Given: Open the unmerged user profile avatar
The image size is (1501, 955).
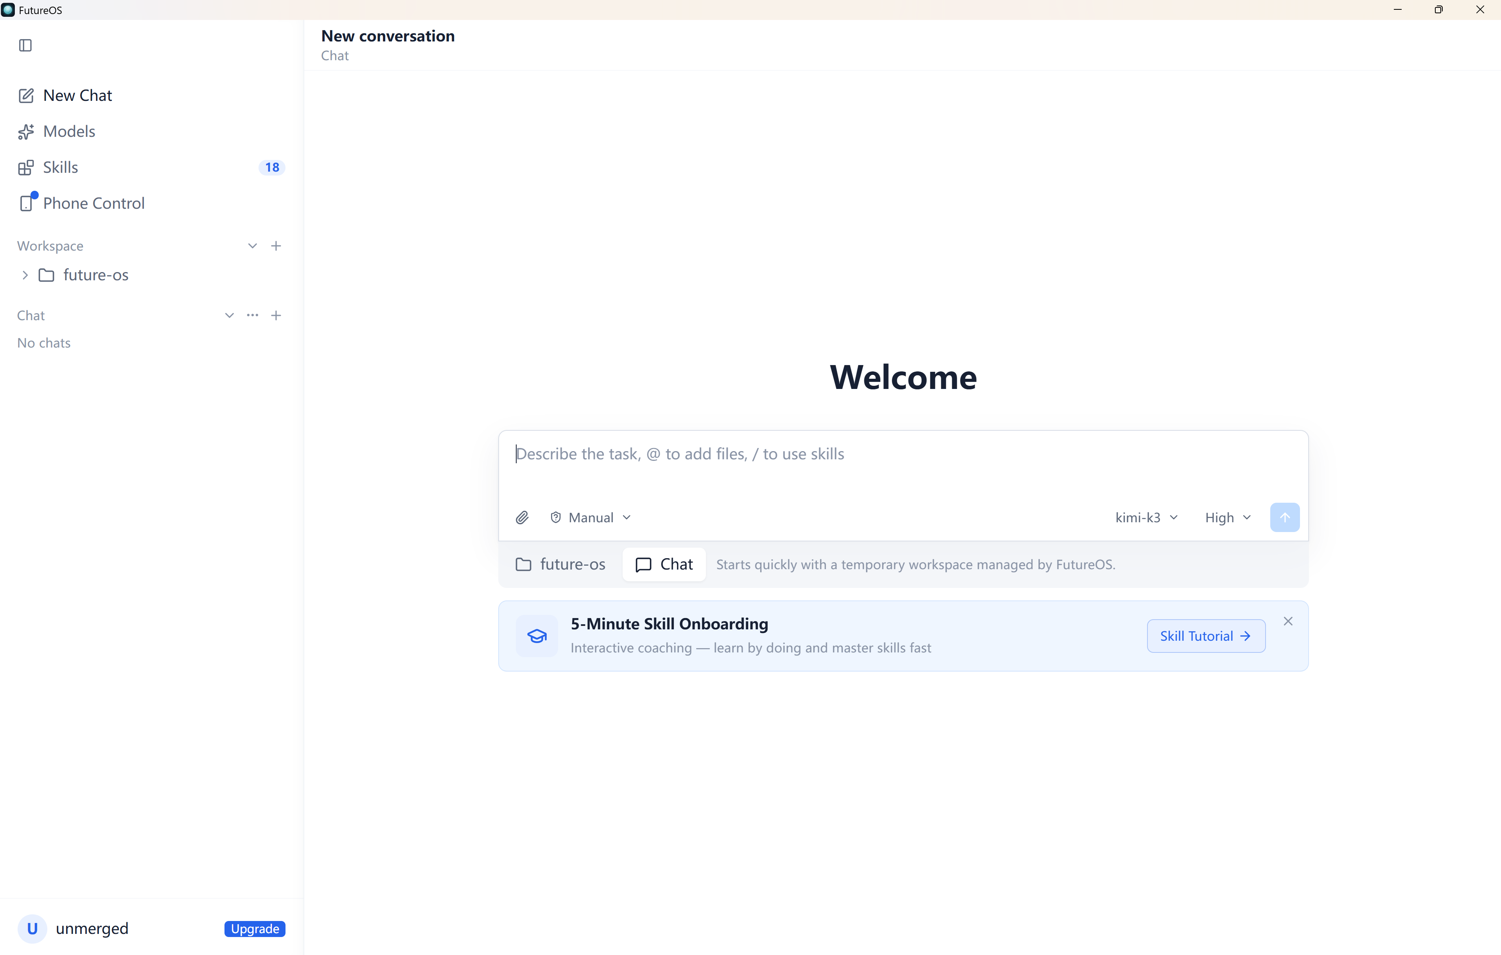Looking at the screenshot, I should tap(32, 929).
